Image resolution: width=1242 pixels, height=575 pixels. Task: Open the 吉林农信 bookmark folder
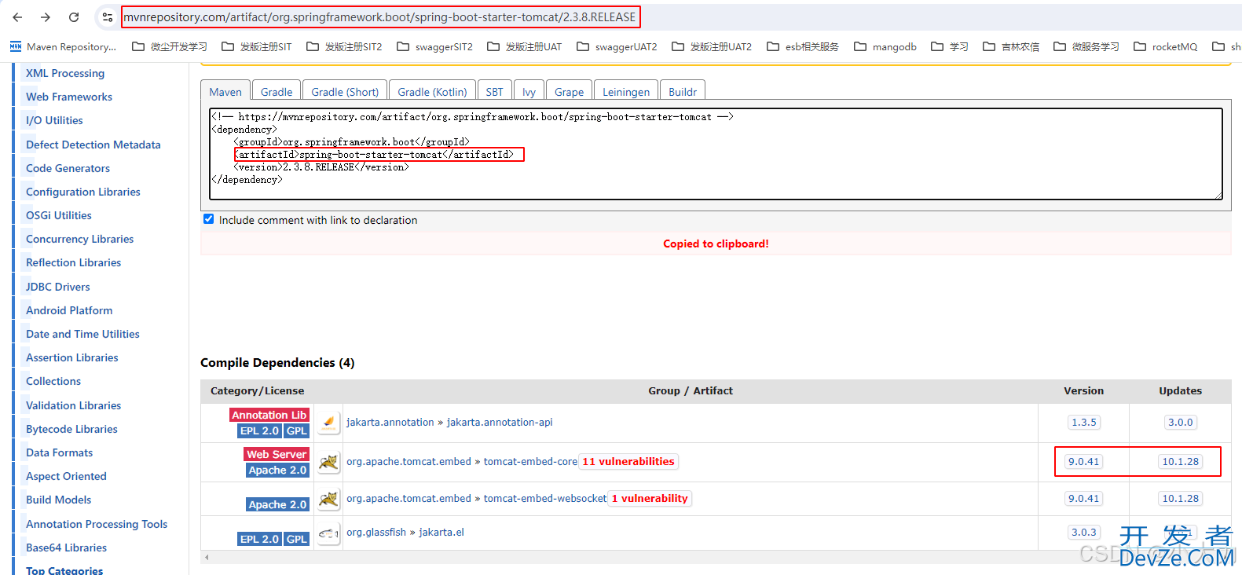[x=1011, y=46]
